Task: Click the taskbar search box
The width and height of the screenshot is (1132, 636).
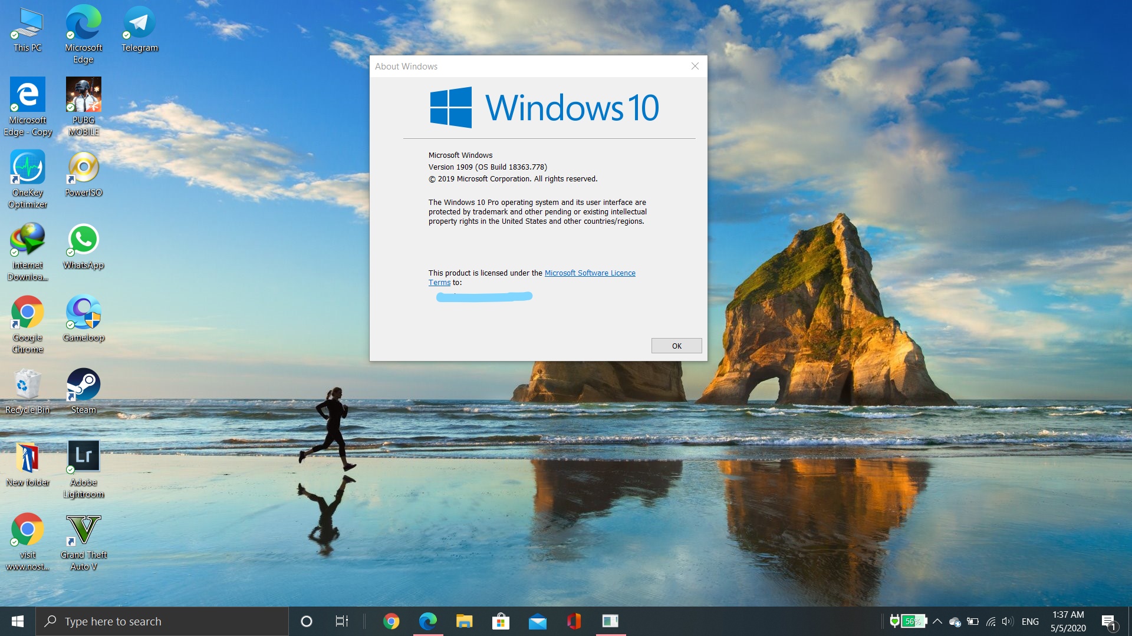Action: [162, 621]
